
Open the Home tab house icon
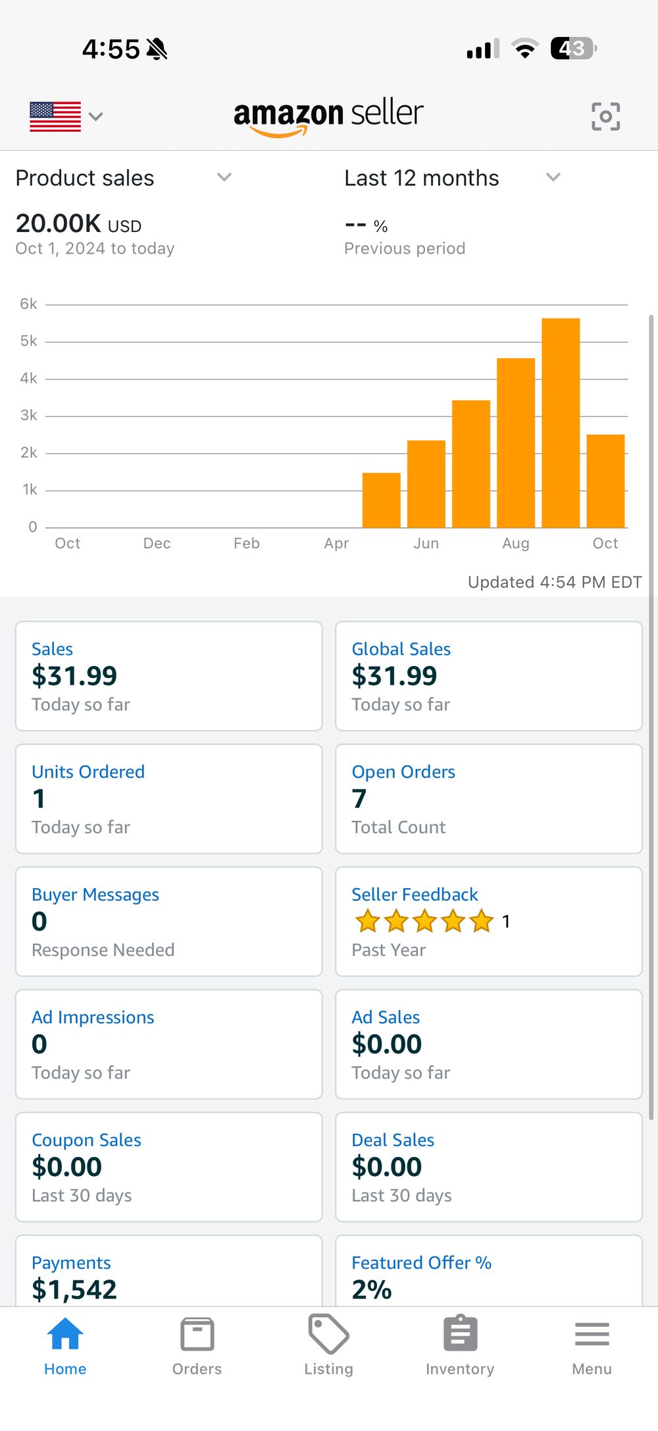65,1333
